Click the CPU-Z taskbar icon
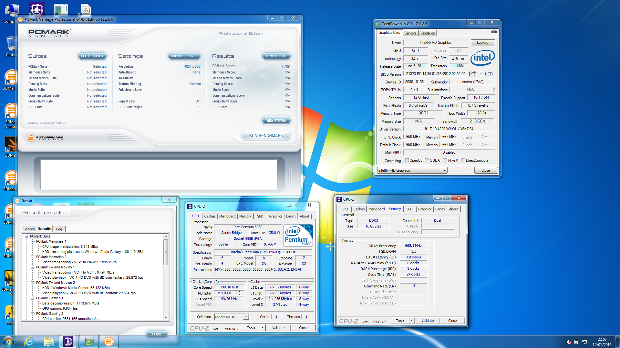The width and height of the screenshot is (620, 348). pyautogui.click(x=68, y=342)
